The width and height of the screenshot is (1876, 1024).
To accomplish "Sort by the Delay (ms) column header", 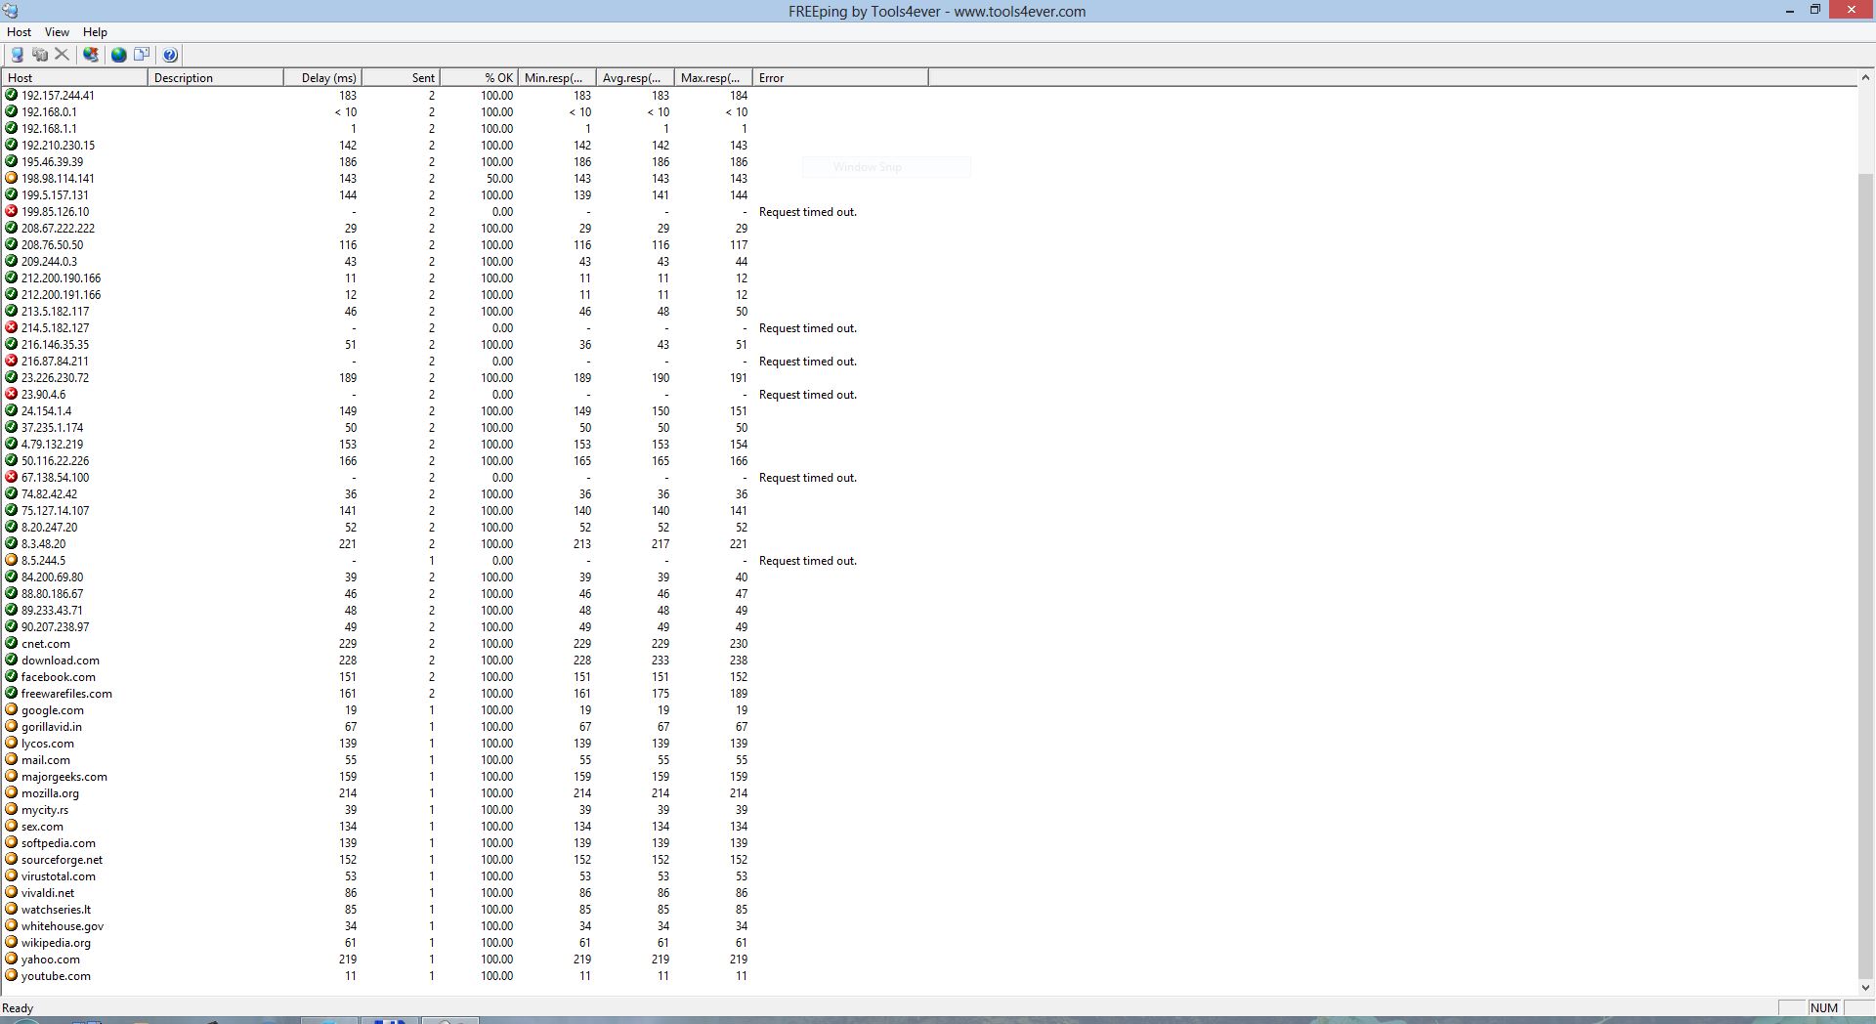I will (323, 77).
